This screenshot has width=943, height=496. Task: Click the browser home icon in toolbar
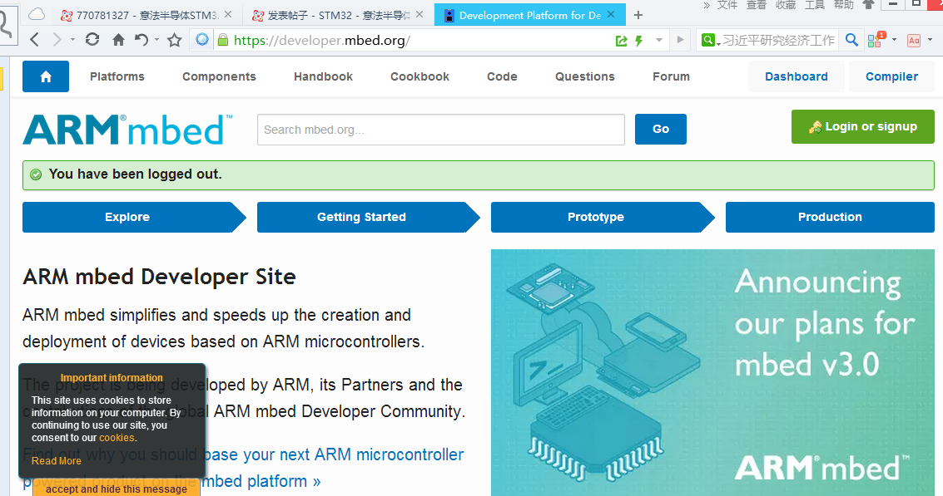tap(118, 40)
